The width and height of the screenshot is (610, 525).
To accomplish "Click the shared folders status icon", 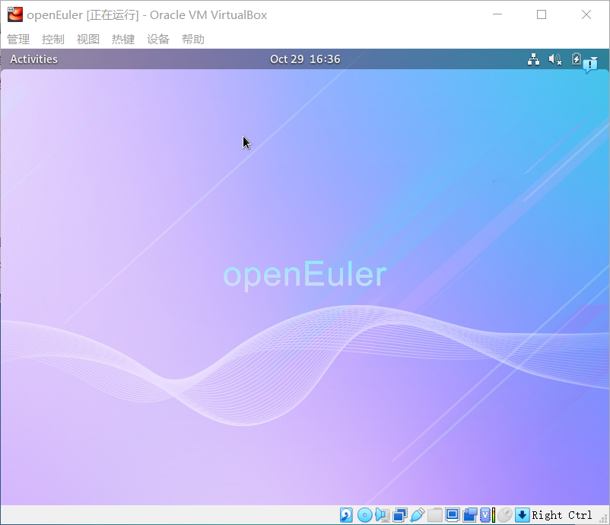I will click(435, 515).
